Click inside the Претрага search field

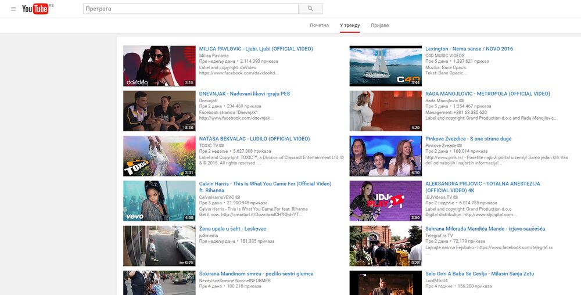coord(191,9)
